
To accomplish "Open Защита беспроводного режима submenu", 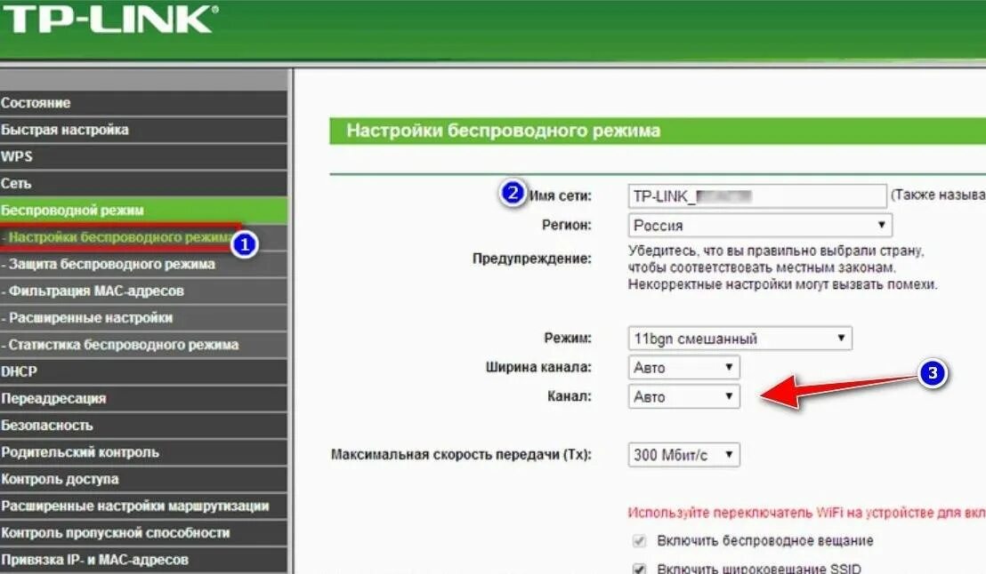I will click(143, 265).
